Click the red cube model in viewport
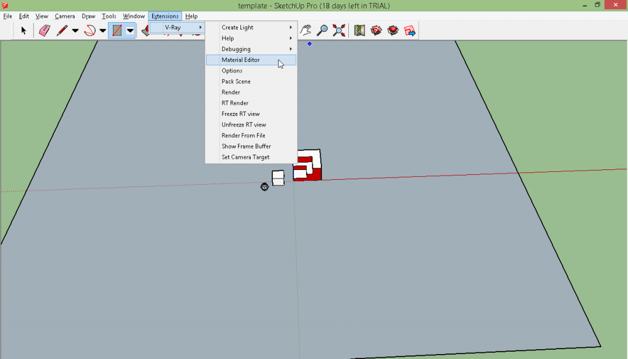The image size is (628, 359). [x=308, y=166]
